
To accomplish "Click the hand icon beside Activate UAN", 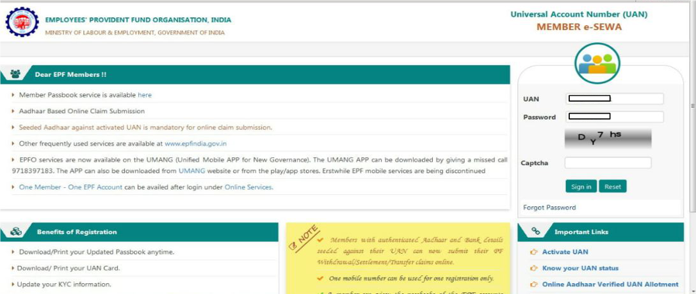I will coord(534,252).
